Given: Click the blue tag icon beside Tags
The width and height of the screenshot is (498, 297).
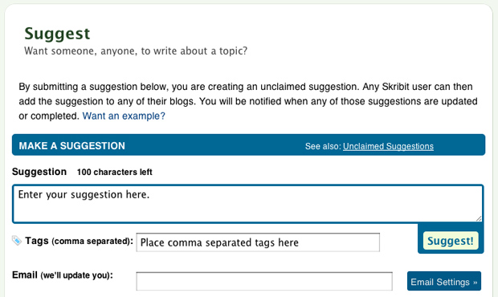Looking at the screenshot, I should 17,241.
